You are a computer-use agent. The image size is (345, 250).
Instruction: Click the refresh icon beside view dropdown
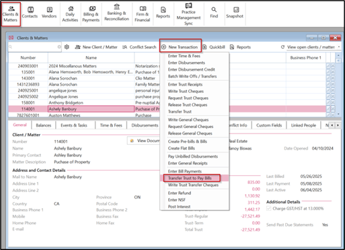pyautogui.click(x=282, y=47)
